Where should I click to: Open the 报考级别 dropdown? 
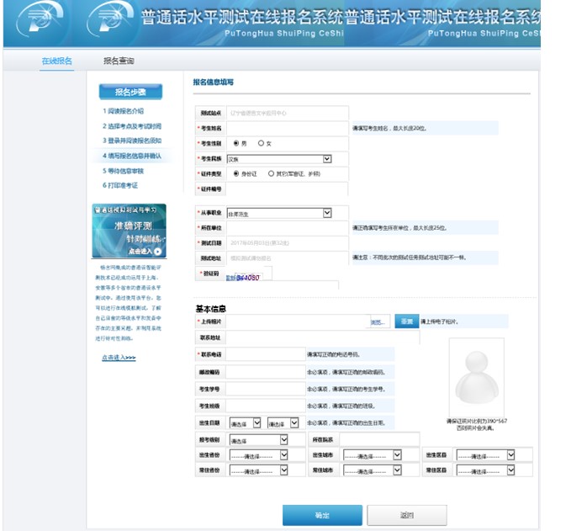tap(258, 440)
